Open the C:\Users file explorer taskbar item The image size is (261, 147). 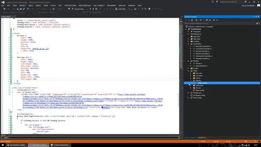click(60, 145)
